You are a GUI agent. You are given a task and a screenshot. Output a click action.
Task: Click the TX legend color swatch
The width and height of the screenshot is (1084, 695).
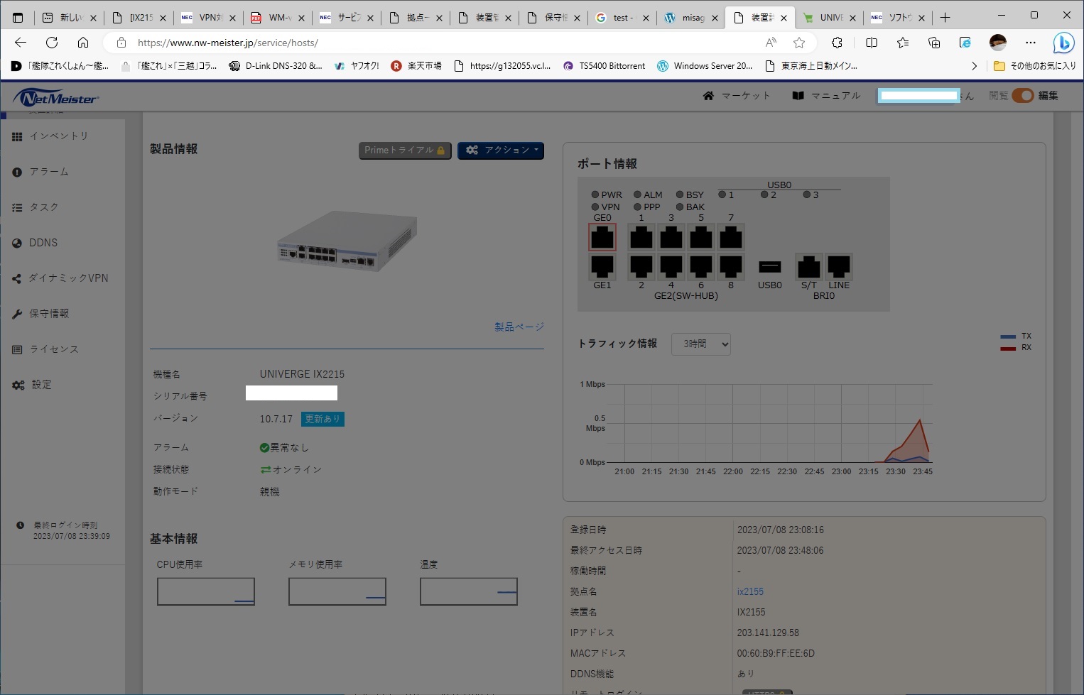click(1008, 336)
